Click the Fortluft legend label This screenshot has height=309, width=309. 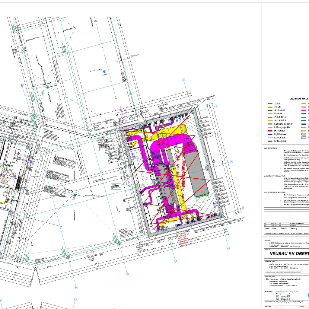279,114
